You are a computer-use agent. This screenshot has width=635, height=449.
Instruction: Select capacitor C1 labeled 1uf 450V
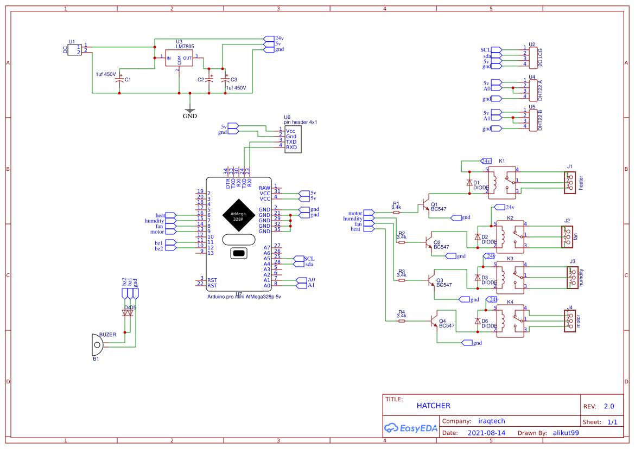coord(118,80)
